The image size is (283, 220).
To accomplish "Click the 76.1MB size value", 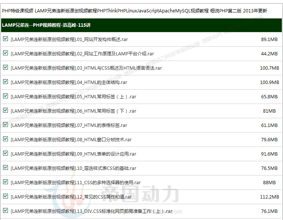I will click(x=269, y=211).
